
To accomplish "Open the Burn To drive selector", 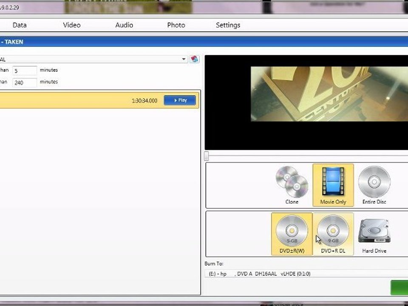I will [306, 274].
